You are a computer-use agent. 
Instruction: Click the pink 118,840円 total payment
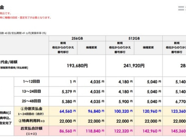pyautogui.click(x=95, y=131)
